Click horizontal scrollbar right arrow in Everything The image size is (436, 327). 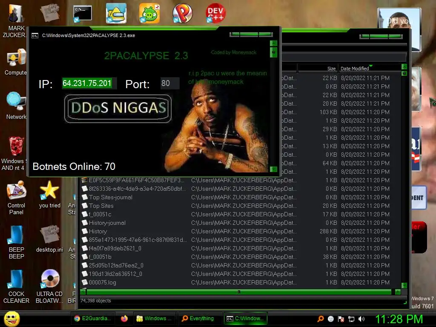pos(398,292)
